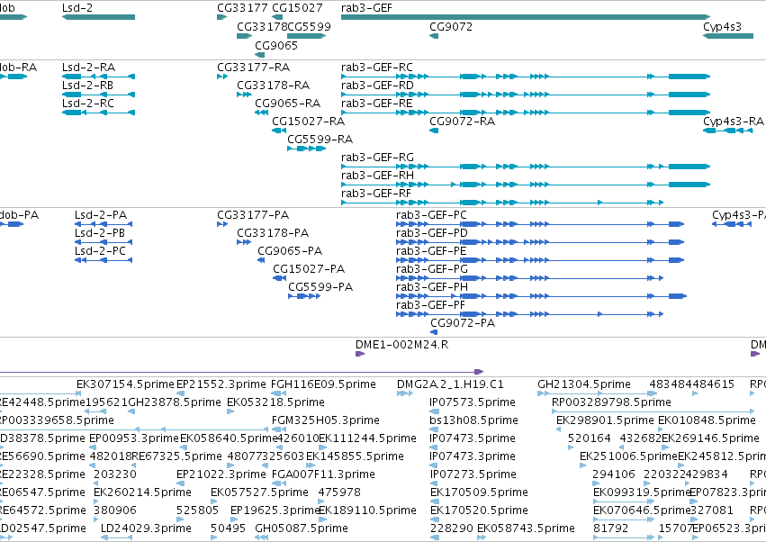The image size is (766, 542).
Task: Open EST RP003289798.5prime
Action: [x=611, y=402]
